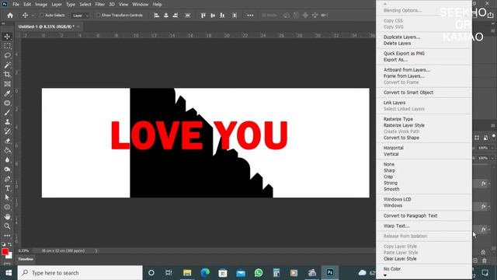
Task: Select the Crop tool
Action: 7,75
